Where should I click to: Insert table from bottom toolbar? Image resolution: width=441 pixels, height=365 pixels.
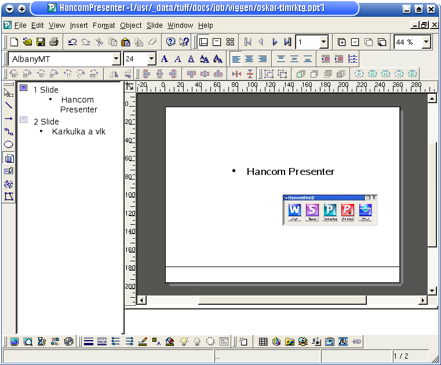263,342
